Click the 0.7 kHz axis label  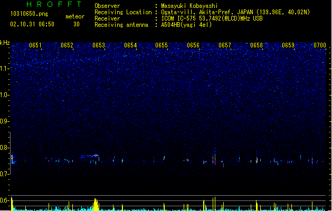[5, 174]
